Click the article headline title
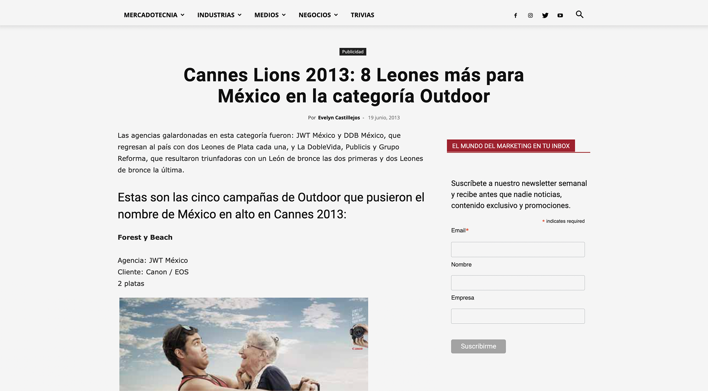Screen dimensions: 708x391 tap(354, 85)
